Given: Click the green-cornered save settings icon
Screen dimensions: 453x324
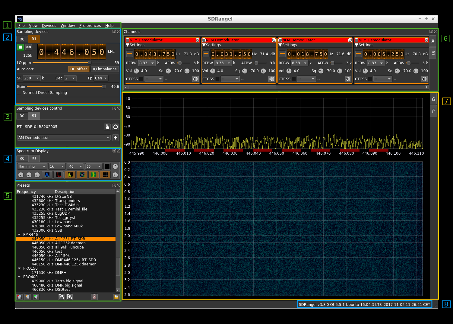Looking at the screenshot, I should (36, 297).
